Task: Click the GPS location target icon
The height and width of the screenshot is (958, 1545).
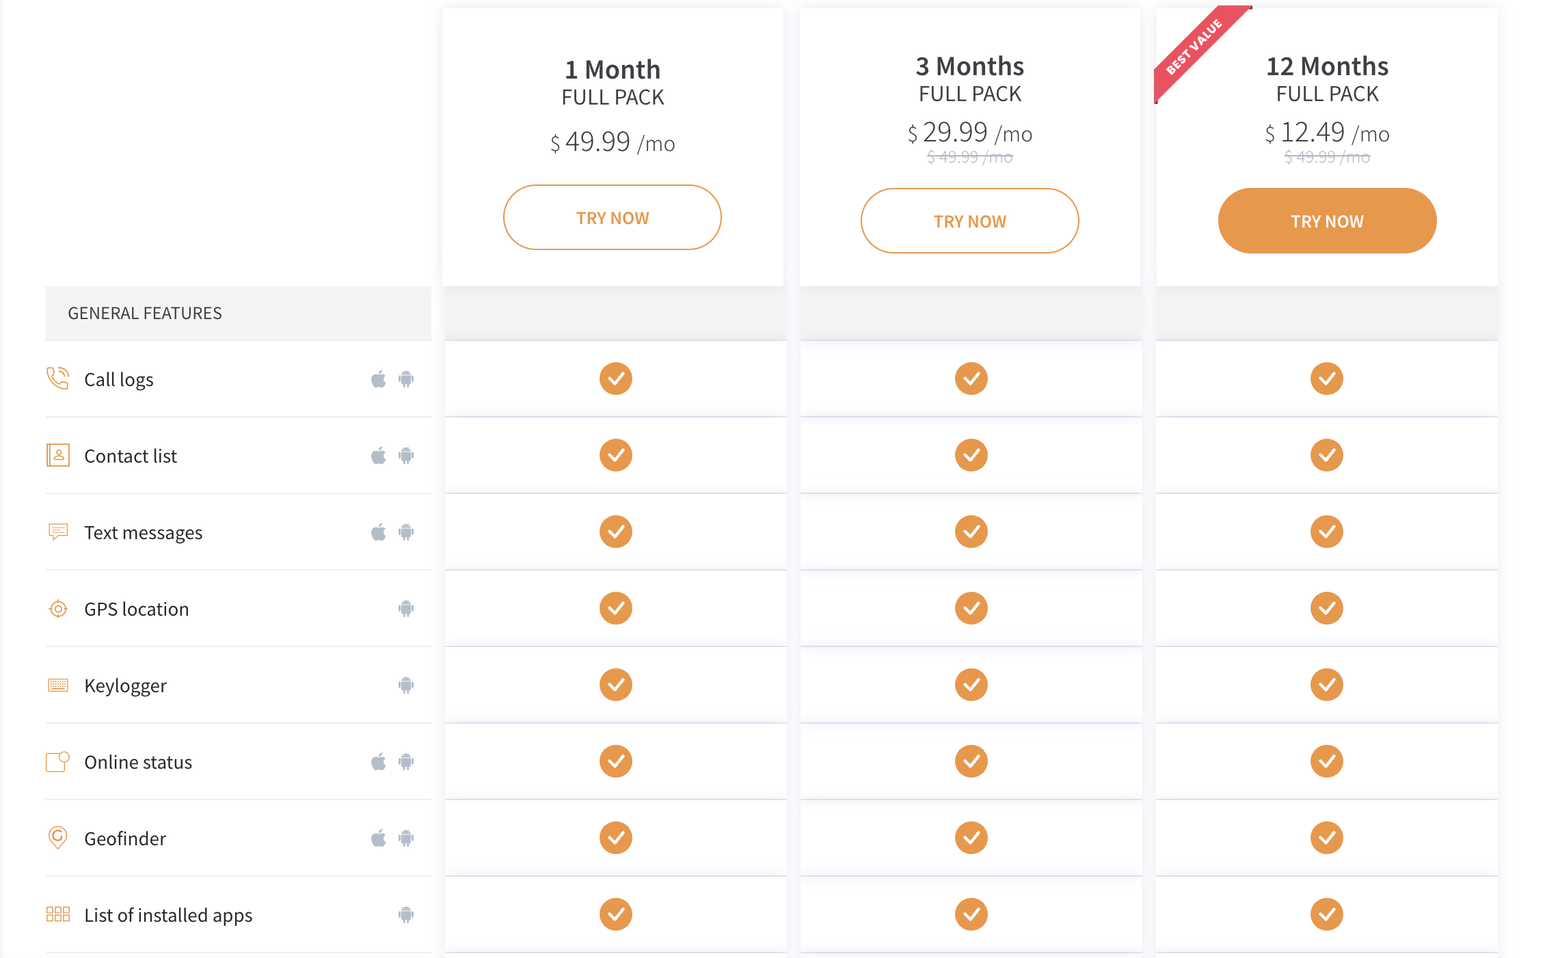Action: click(x=58, y=608)
